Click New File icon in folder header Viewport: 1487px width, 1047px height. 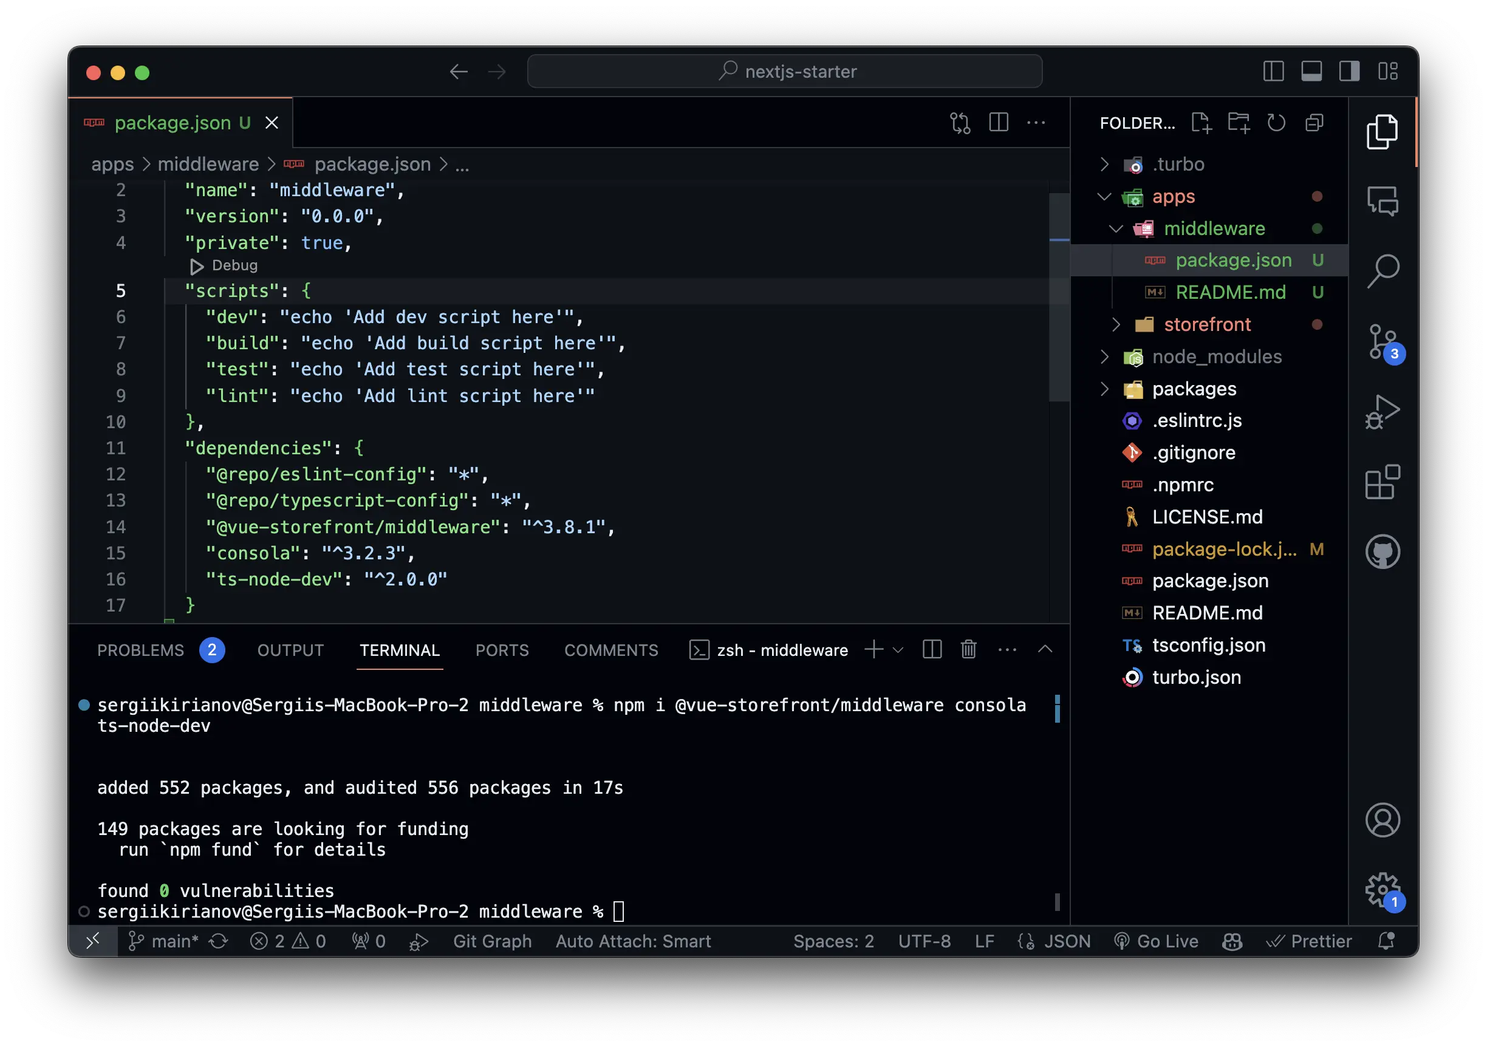[1201, 123]
